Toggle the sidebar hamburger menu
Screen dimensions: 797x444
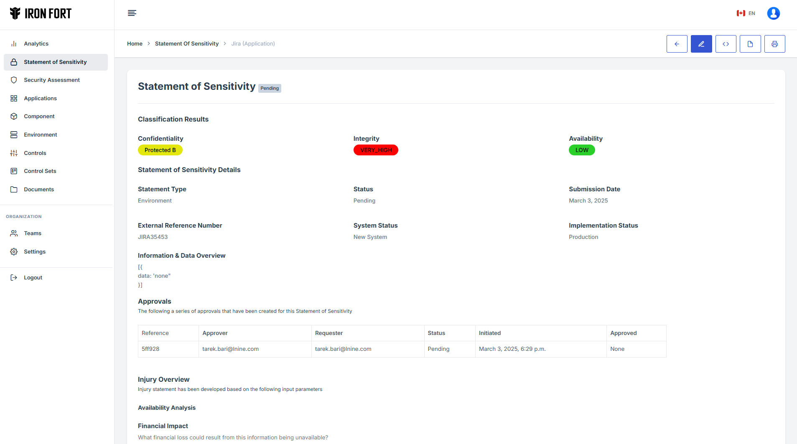[132, 13]
